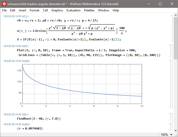Viewport: 178px width, 137px height.
Task: Click the Mathematica app icon in title bar
Action: 4,4
